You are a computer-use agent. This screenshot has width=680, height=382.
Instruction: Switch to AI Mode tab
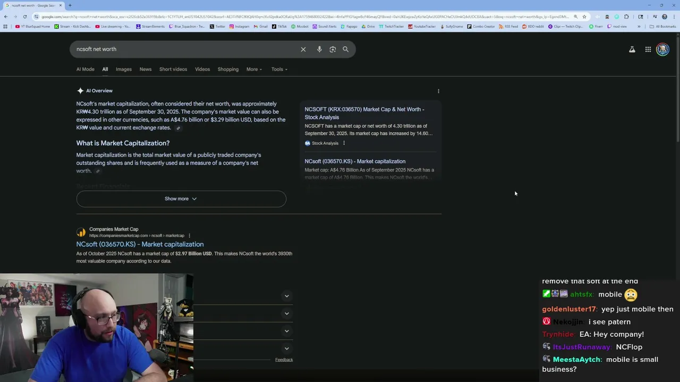85,70
